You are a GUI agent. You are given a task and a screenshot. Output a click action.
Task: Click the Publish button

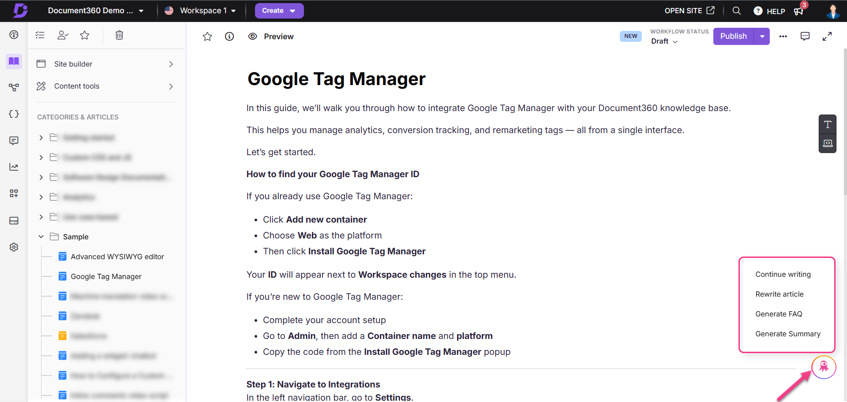pyautogui.click(x=734, y=36)
